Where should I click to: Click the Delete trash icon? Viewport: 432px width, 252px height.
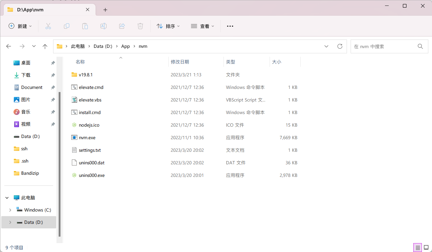(x=140, y=26)
